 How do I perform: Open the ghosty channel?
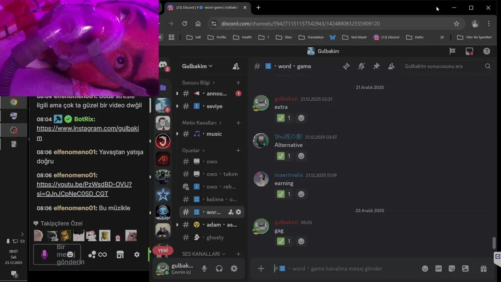212,237
